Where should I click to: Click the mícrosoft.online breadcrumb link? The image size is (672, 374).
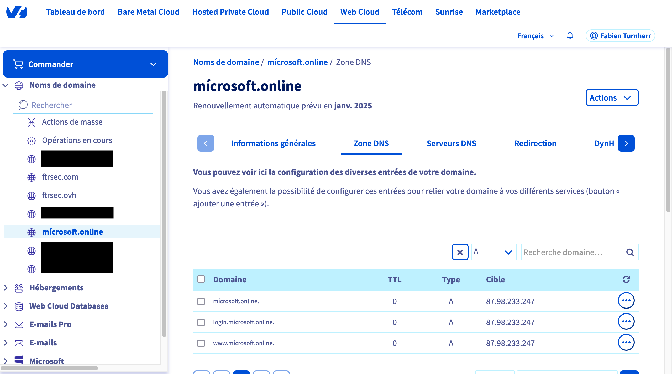pyautogui.click(x=297, y=62)
